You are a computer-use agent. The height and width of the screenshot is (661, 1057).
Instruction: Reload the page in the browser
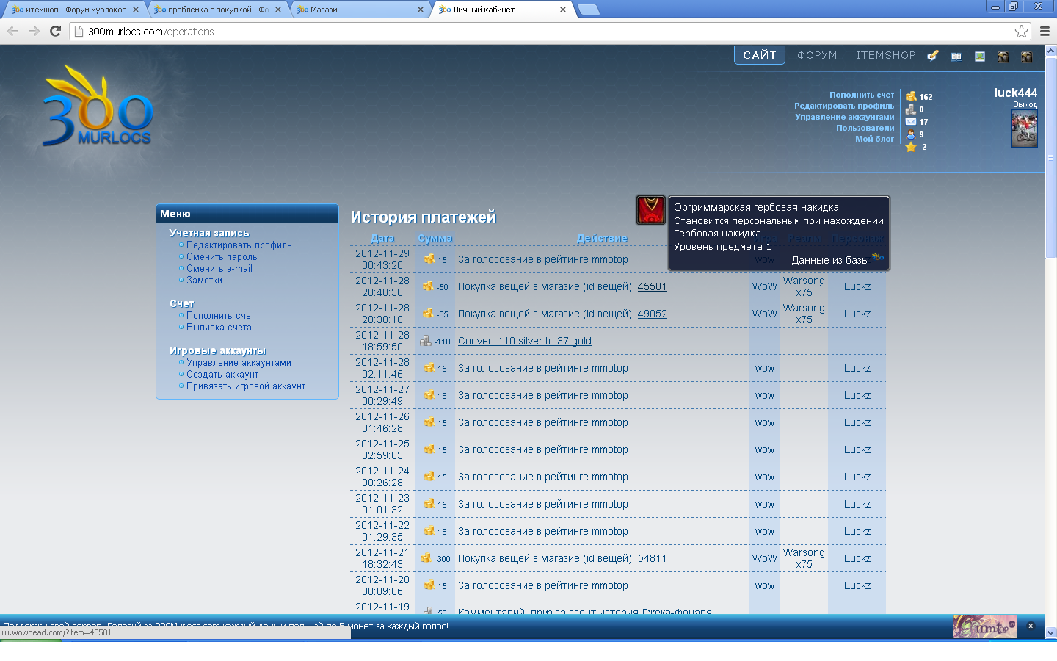[x=55, y=31]
